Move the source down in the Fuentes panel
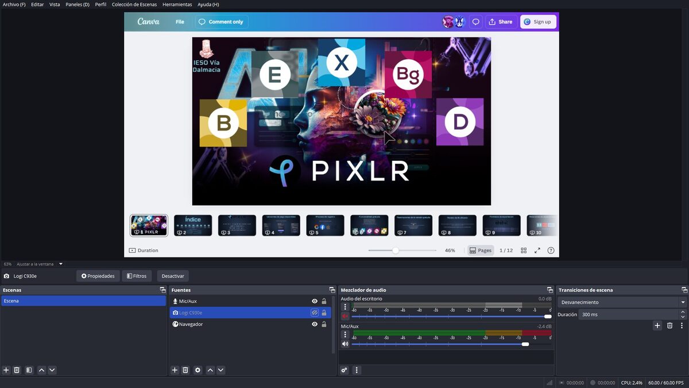This screenshot has height=388, width=689. click(x=221, y=370)
